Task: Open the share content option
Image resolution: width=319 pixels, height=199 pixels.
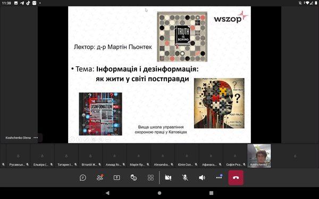Action: (x=117, y=178)
